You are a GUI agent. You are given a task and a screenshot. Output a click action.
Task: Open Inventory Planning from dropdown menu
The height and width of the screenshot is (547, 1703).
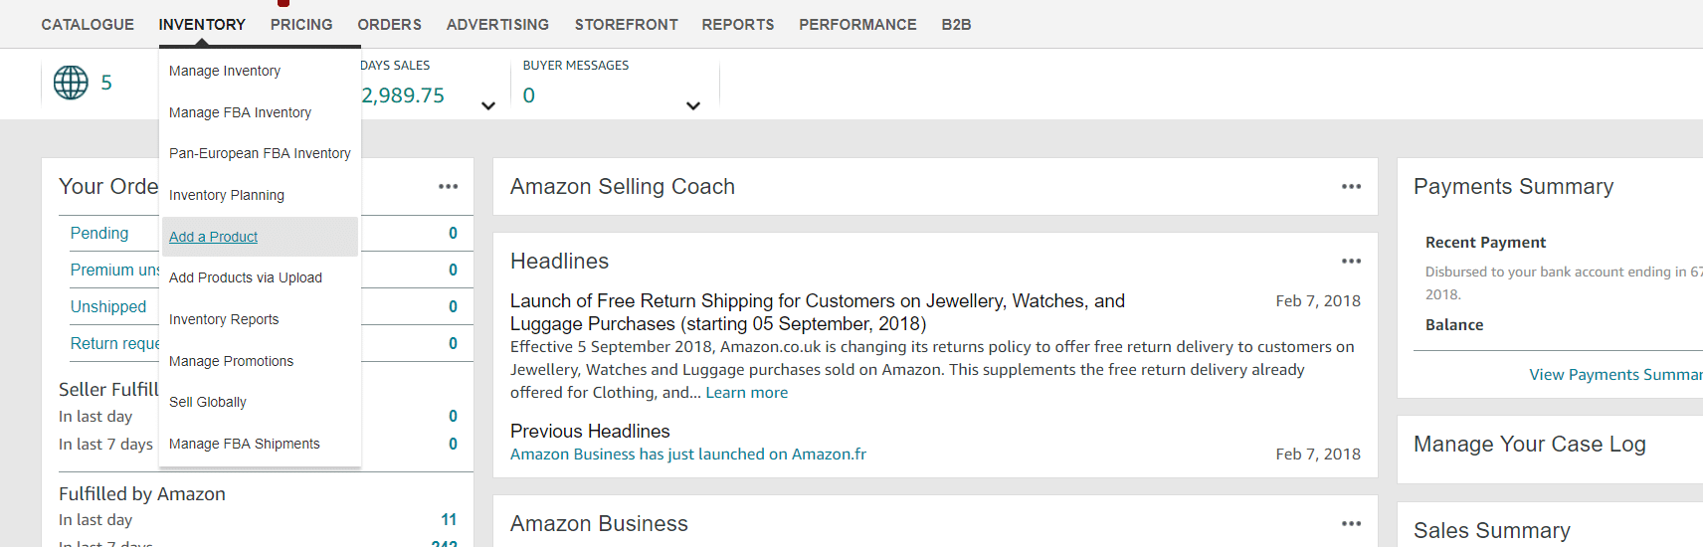[227, 195]
